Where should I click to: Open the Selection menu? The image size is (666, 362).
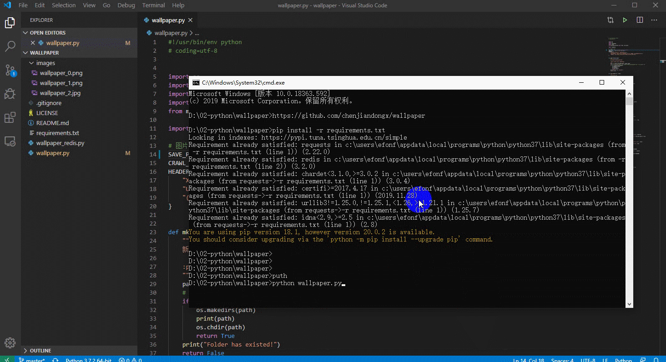pyautogui.click(x=64, y=5)
